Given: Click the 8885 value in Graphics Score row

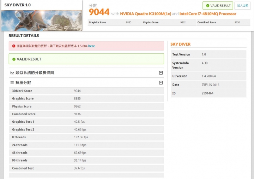Looking at the screenshot, I should 77,99.
